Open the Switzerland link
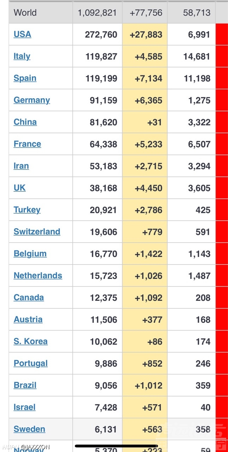Image resolution: width=228 pixels, height=452 pixels. coord(37,232)
